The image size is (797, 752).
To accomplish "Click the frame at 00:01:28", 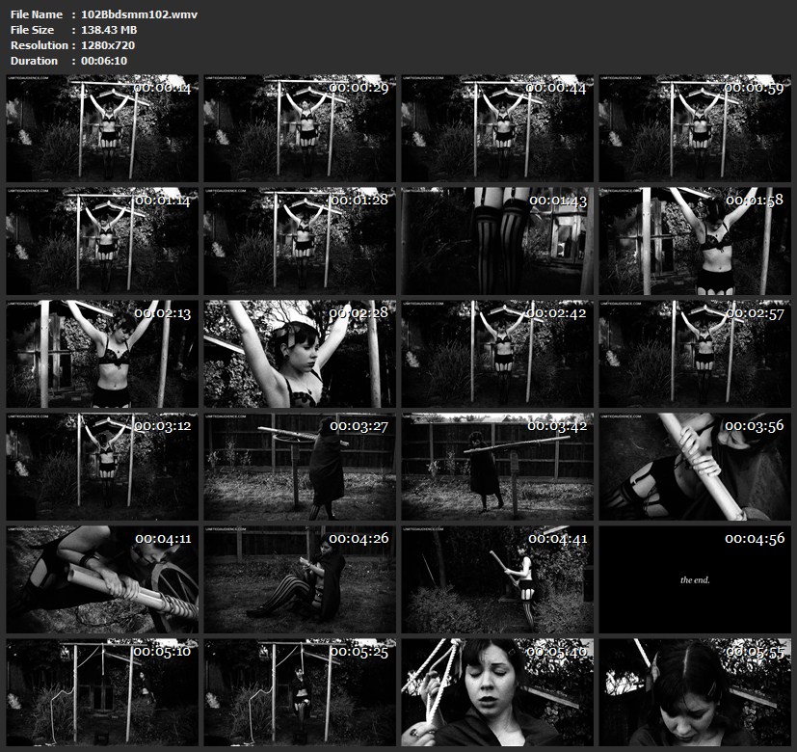I will tap(300, 241).
